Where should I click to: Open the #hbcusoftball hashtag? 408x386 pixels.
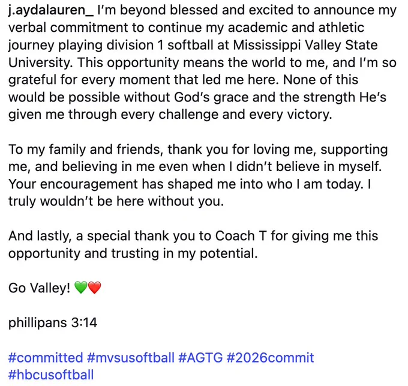[x=51, y=375]
